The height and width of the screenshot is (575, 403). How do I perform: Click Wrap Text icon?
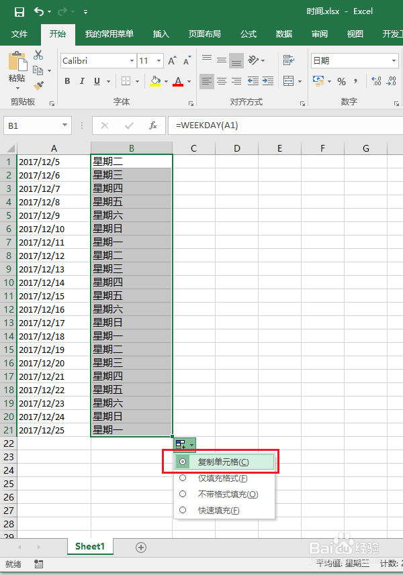pos(289,60)
